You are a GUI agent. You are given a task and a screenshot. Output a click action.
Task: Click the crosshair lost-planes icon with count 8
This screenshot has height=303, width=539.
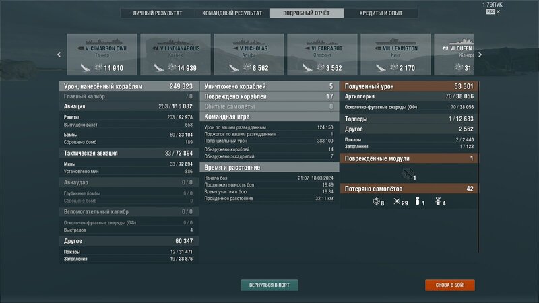pyautogui.click(x=377, y=201)
